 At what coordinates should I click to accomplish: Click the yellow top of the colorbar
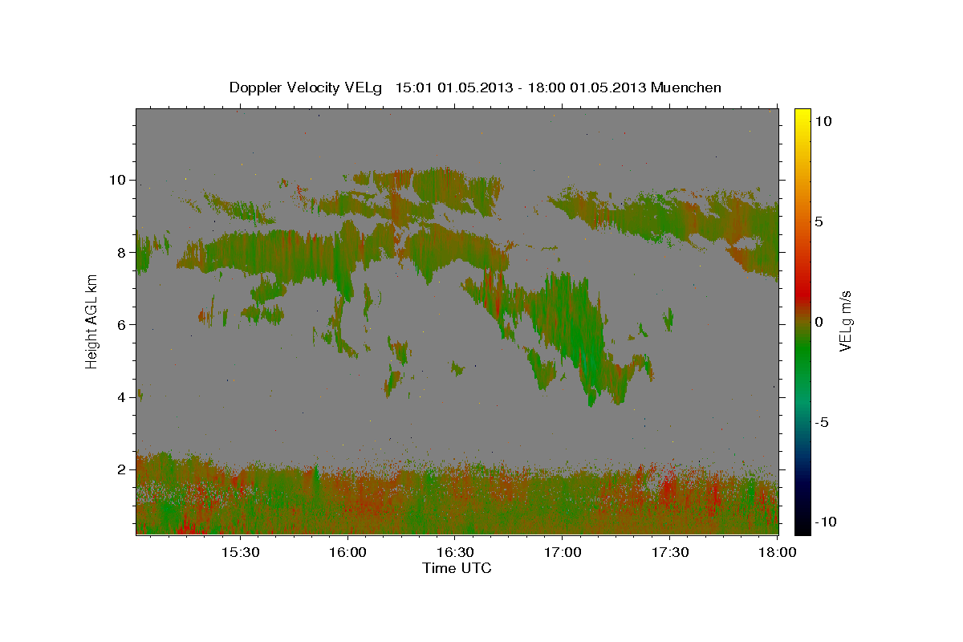[x=802, y=116]
